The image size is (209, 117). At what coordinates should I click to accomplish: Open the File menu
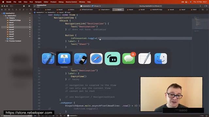pos(15,2)
